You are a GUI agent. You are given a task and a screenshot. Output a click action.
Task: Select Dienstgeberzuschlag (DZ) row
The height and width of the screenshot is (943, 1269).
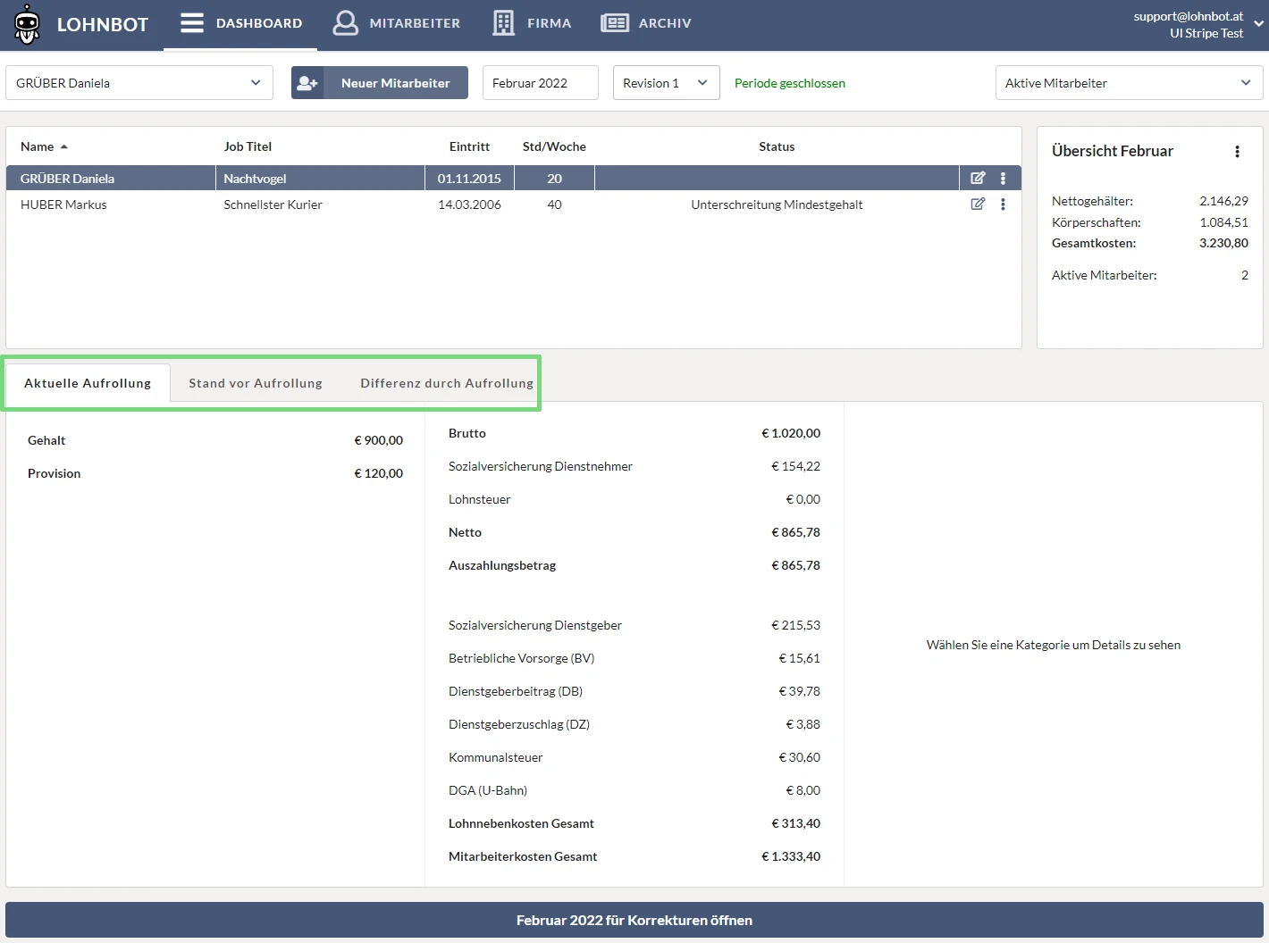pyautogui.click(x=634, y=724)
